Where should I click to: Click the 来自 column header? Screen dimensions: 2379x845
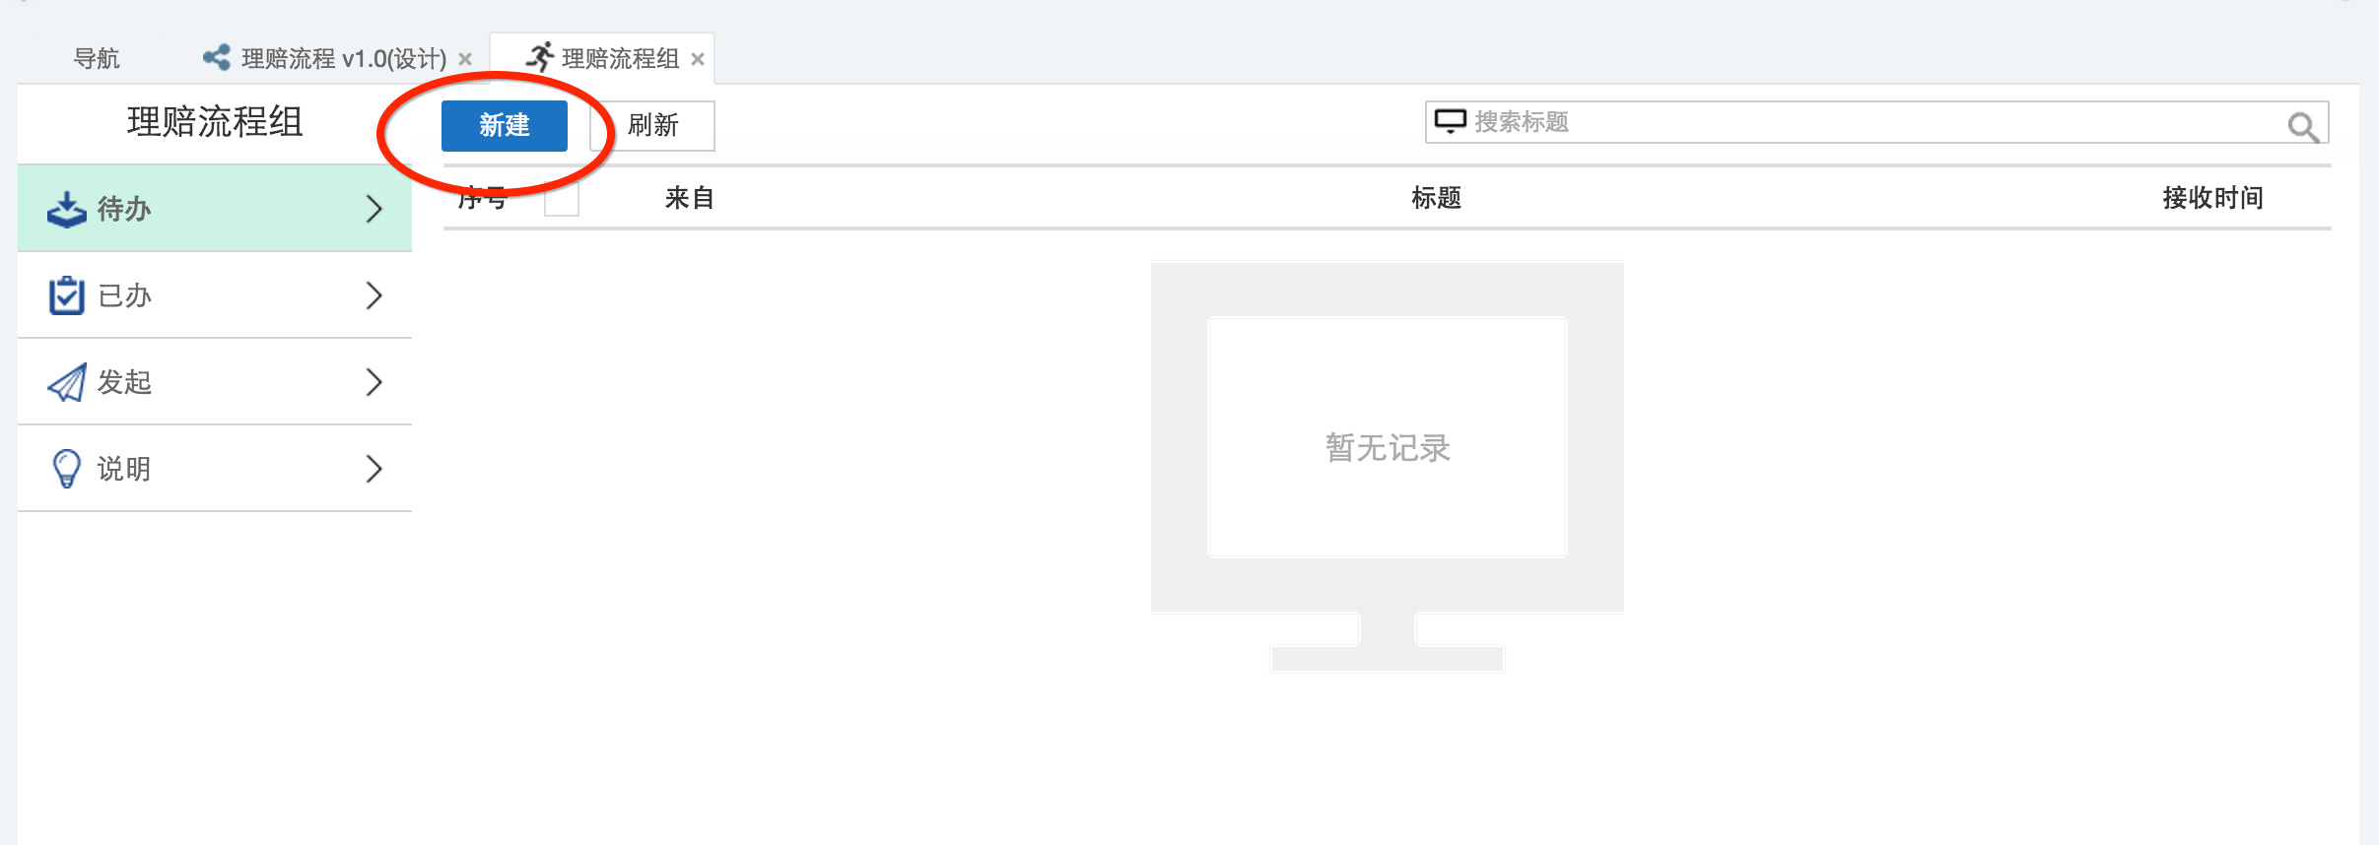[689, 198]
